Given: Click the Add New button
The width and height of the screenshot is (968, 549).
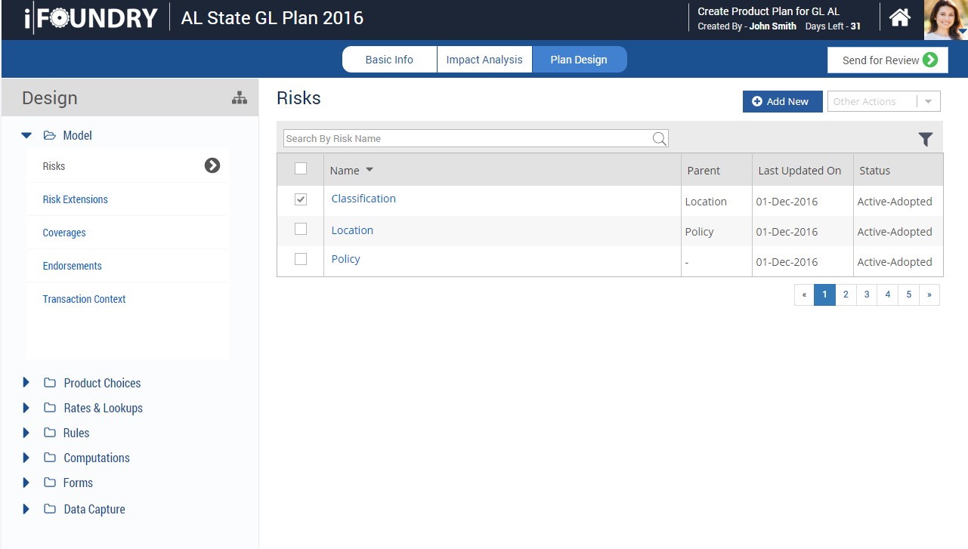Looking at the screenshot, I should (x=781, y=102).
